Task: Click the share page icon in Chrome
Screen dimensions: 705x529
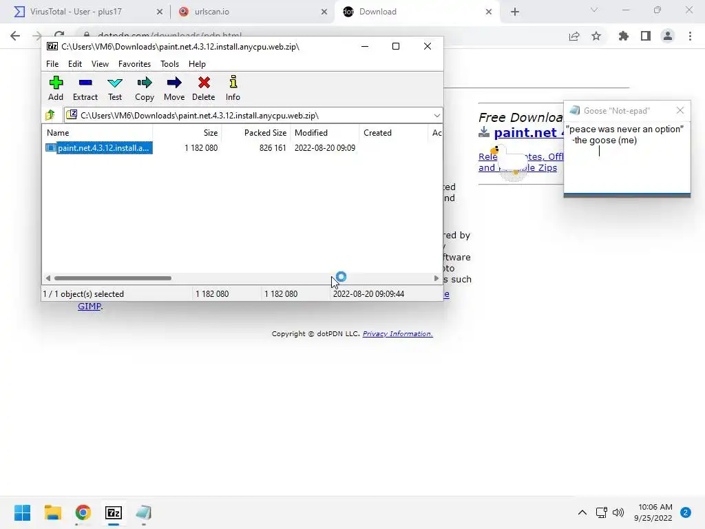Action: (x=574, y=36)
